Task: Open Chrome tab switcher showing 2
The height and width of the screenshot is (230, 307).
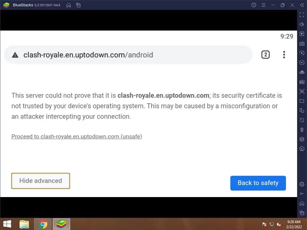Action: [x=266, y=55]
